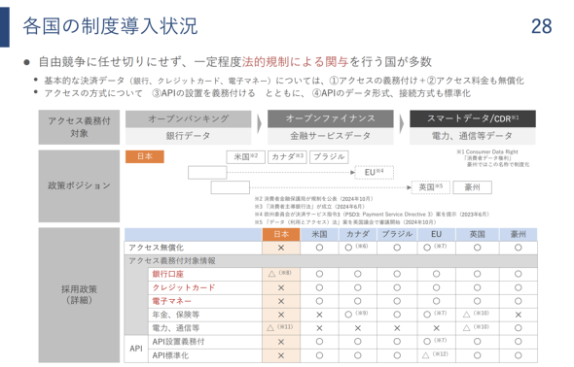
Task: Click the アクセス義務付対象 label box
Action: coord(79,127)
